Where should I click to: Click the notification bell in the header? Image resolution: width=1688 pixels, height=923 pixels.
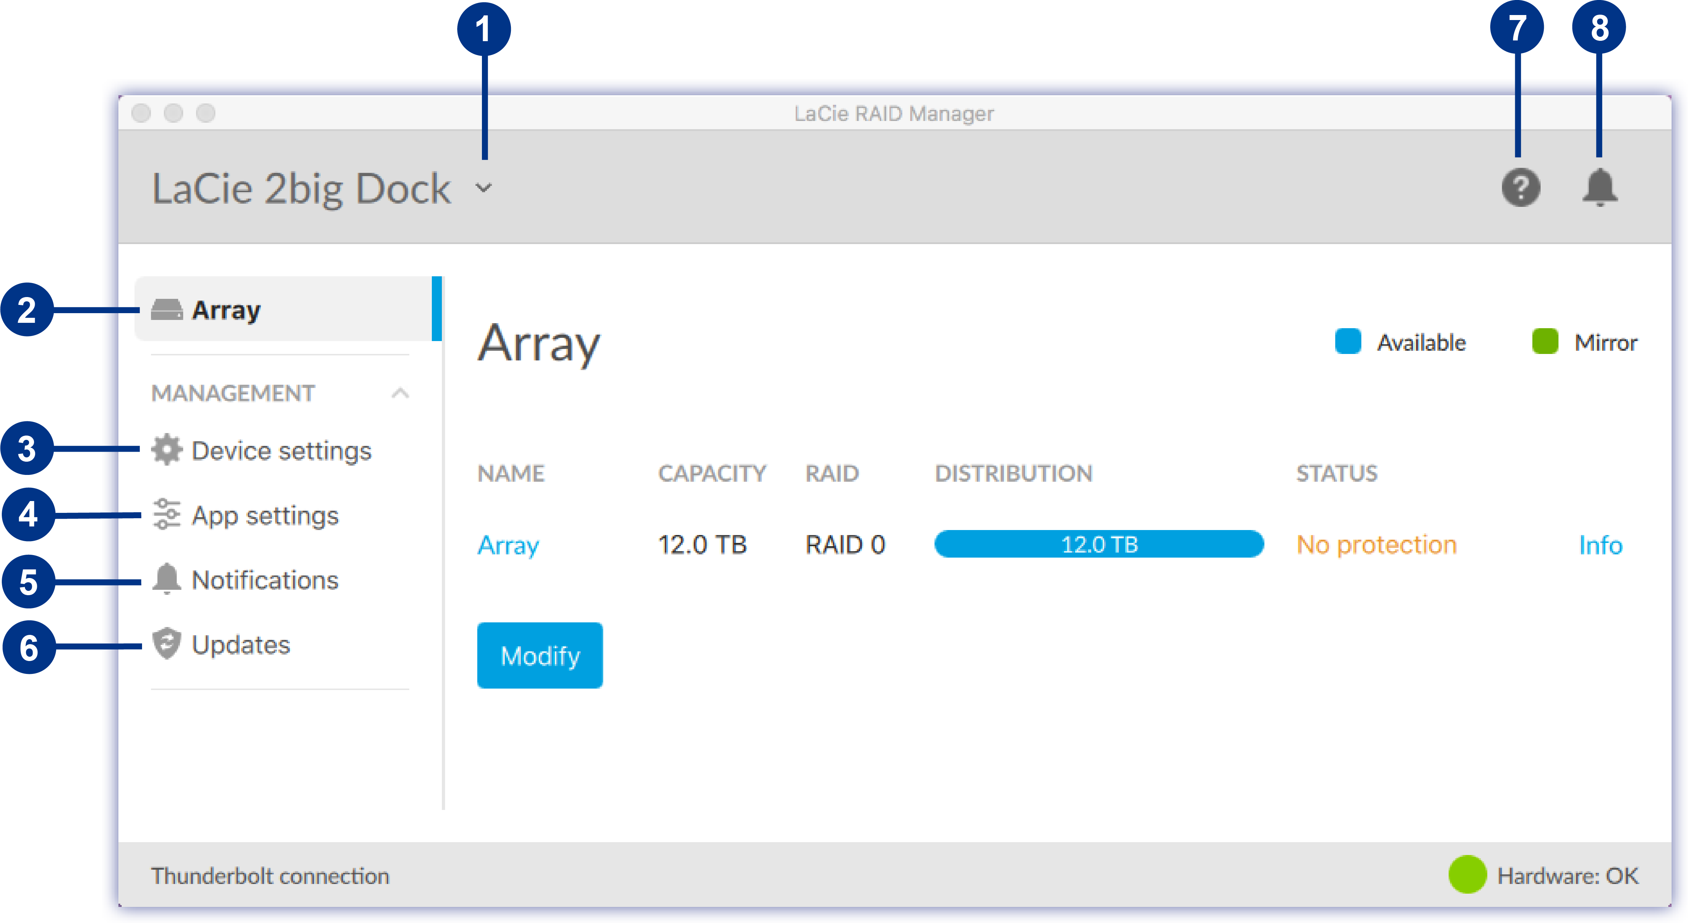pyautogui.click(x=1600, y=188)
